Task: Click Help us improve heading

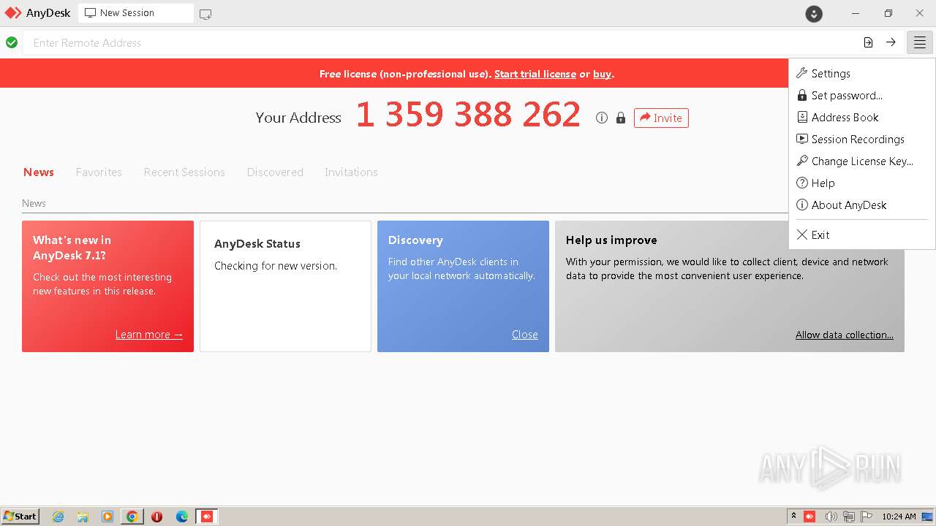Action: pos(611,240)
